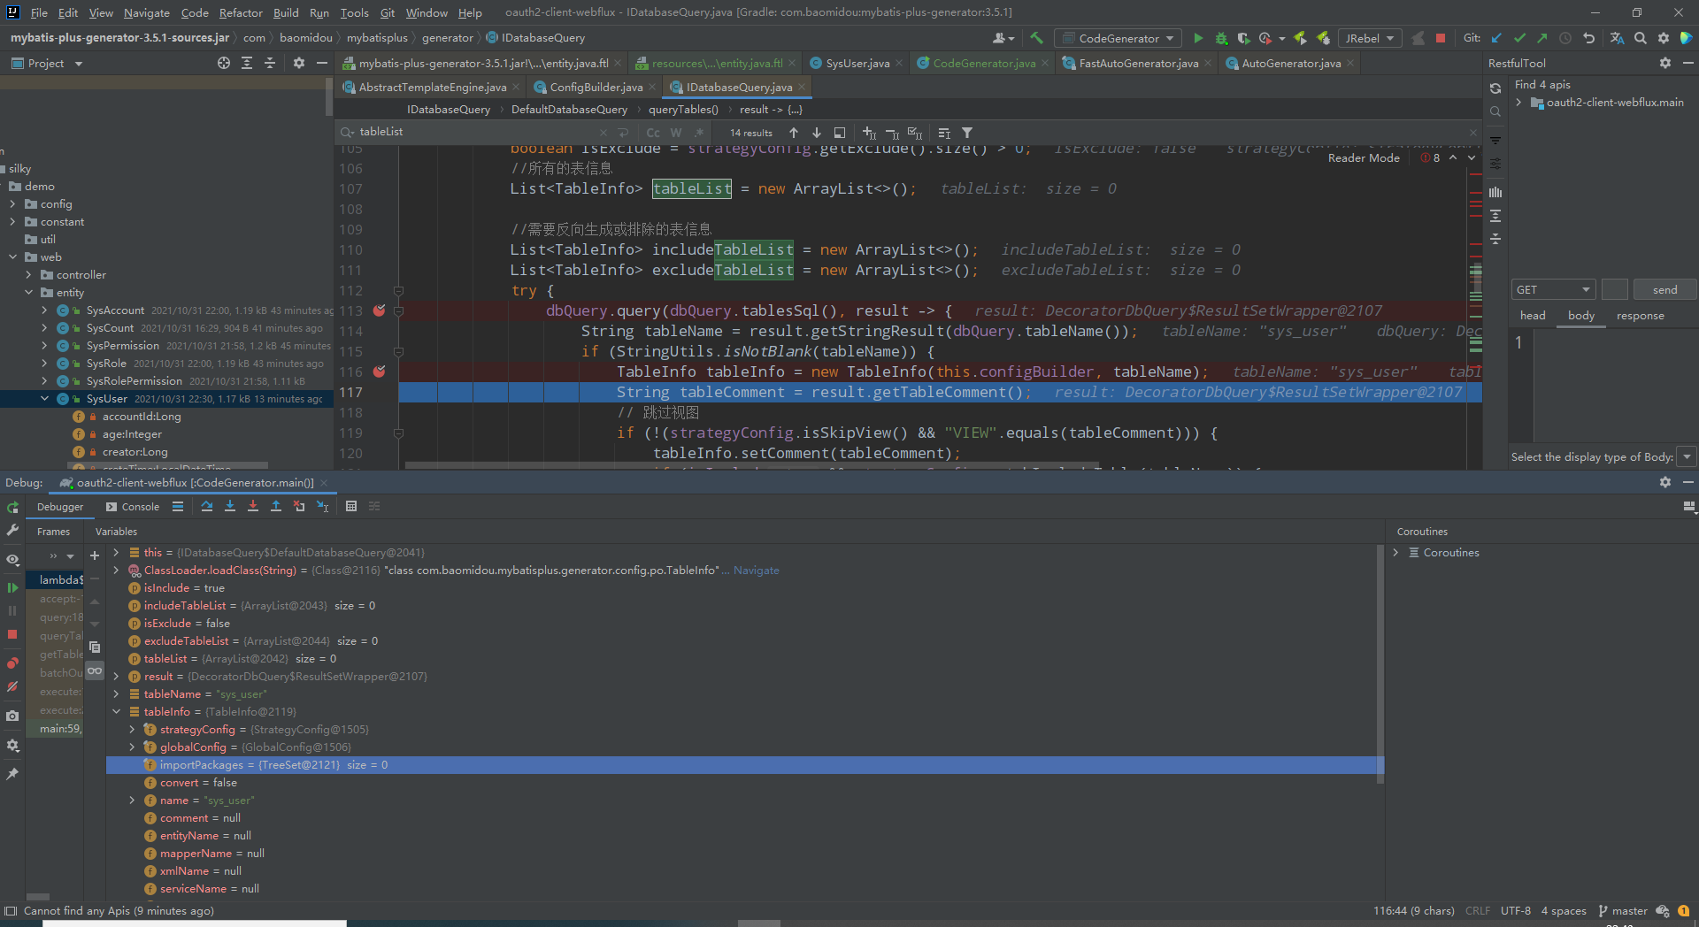The width and height of the screenshot is (1699, 927).
Task: Switch to ConfigBuilder.java tab
Action: point(596,87)
